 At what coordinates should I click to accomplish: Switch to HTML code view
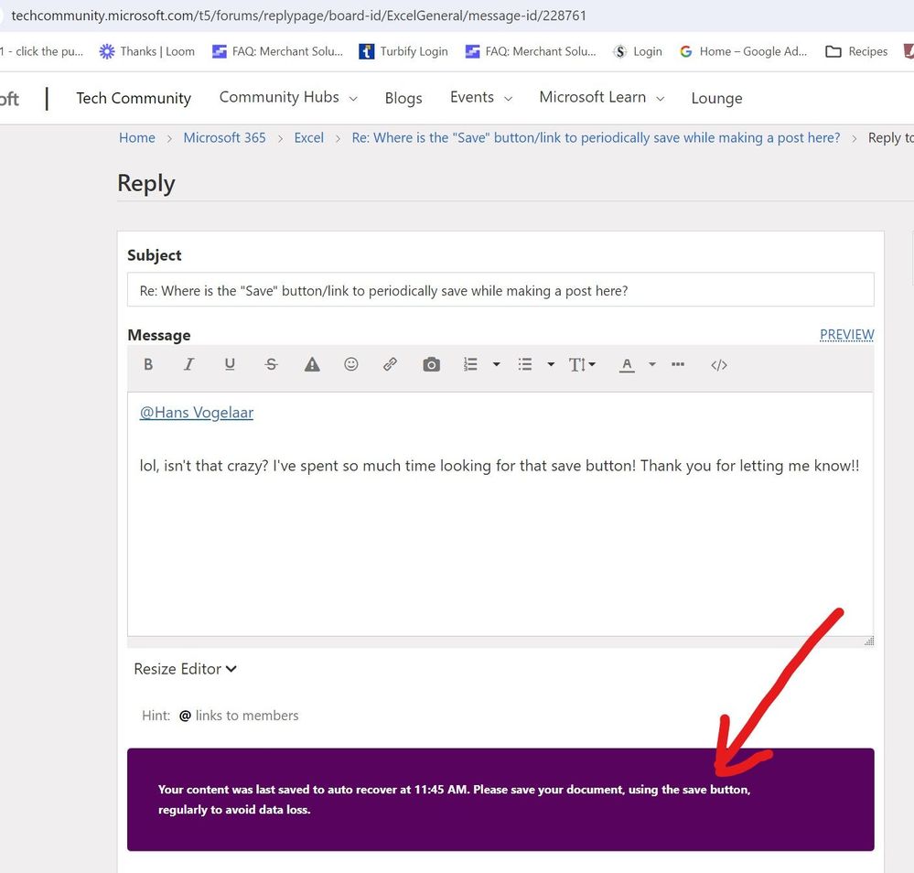tap(718, 364)
